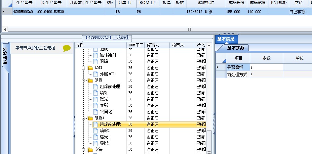The height and width of the screenshot is (154, 312).
Task: Click the 是否磨板 item cell
Action: pyautogui.click(x=238, y=68)
